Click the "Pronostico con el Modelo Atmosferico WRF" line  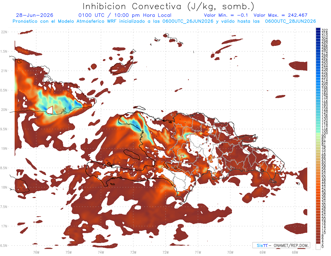click(164, 21)
